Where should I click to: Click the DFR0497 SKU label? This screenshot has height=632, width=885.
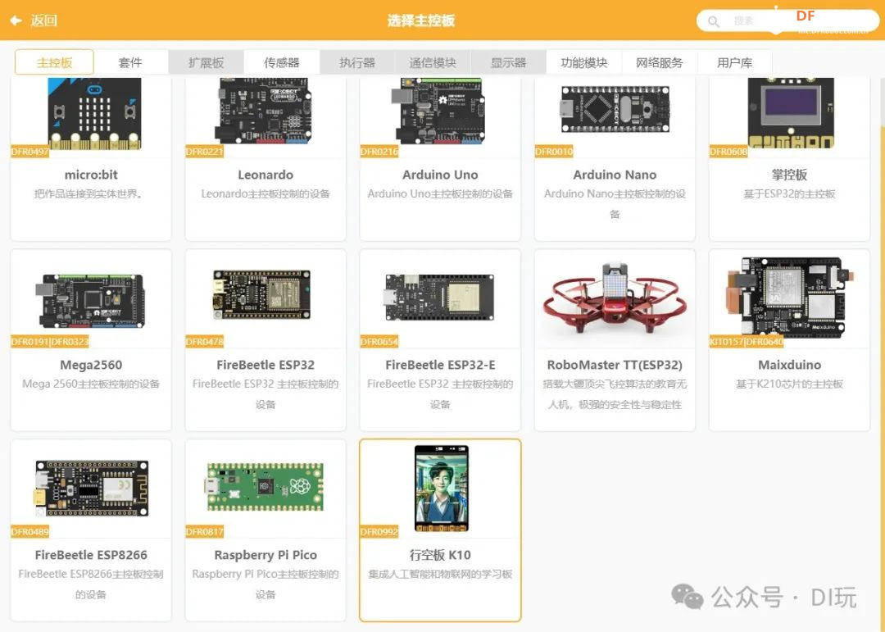30,152
